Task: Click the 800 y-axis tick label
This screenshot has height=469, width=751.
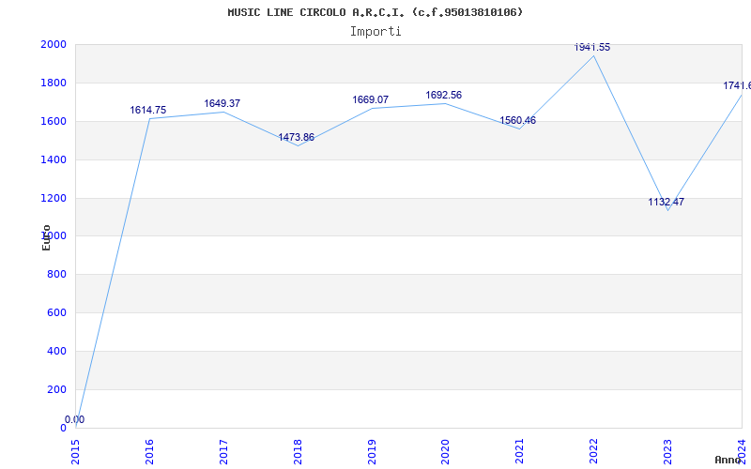Action: pos(56,275)
